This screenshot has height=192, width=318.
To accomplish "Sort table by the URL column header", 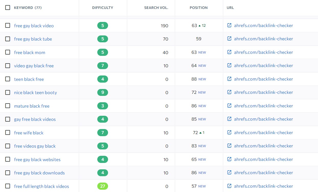I will [230, 8].
